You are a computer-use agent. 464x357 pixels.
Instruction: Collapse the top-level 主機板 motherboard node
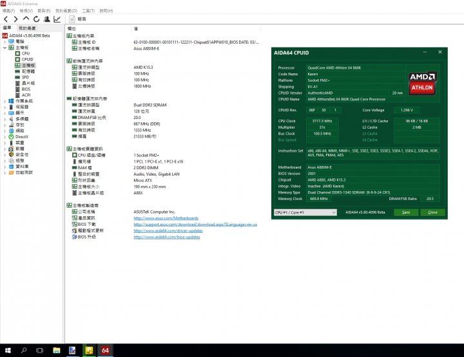point(5,48)
